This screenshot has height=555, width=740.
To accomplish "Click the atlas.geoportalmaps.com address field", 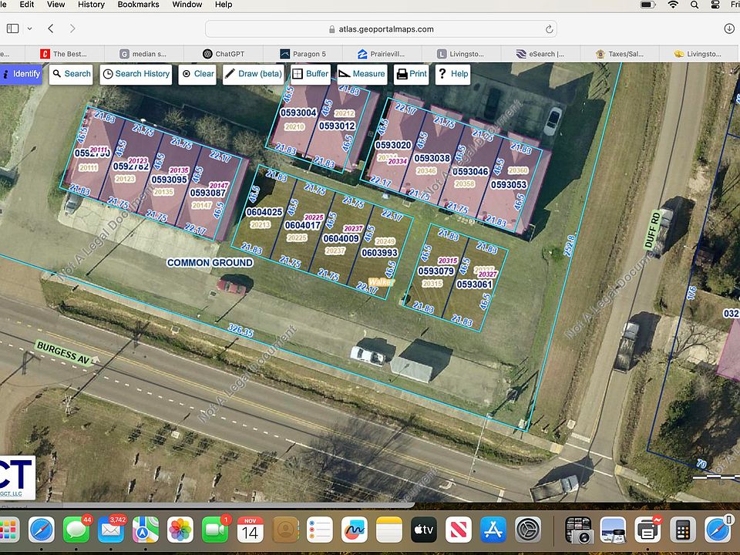I will (x=381, y=29).
